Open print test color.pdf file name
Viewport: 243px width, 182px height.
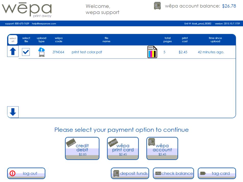point(87,52)
